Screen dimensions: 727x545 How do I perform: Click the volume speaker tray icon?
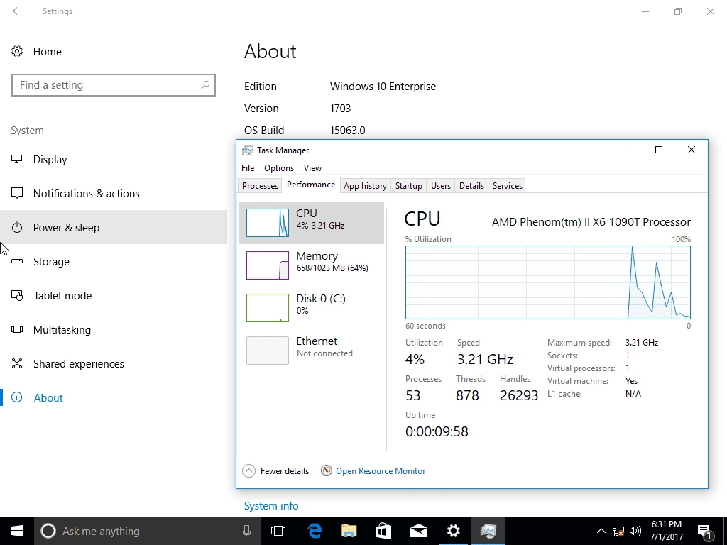coord(635,531)
